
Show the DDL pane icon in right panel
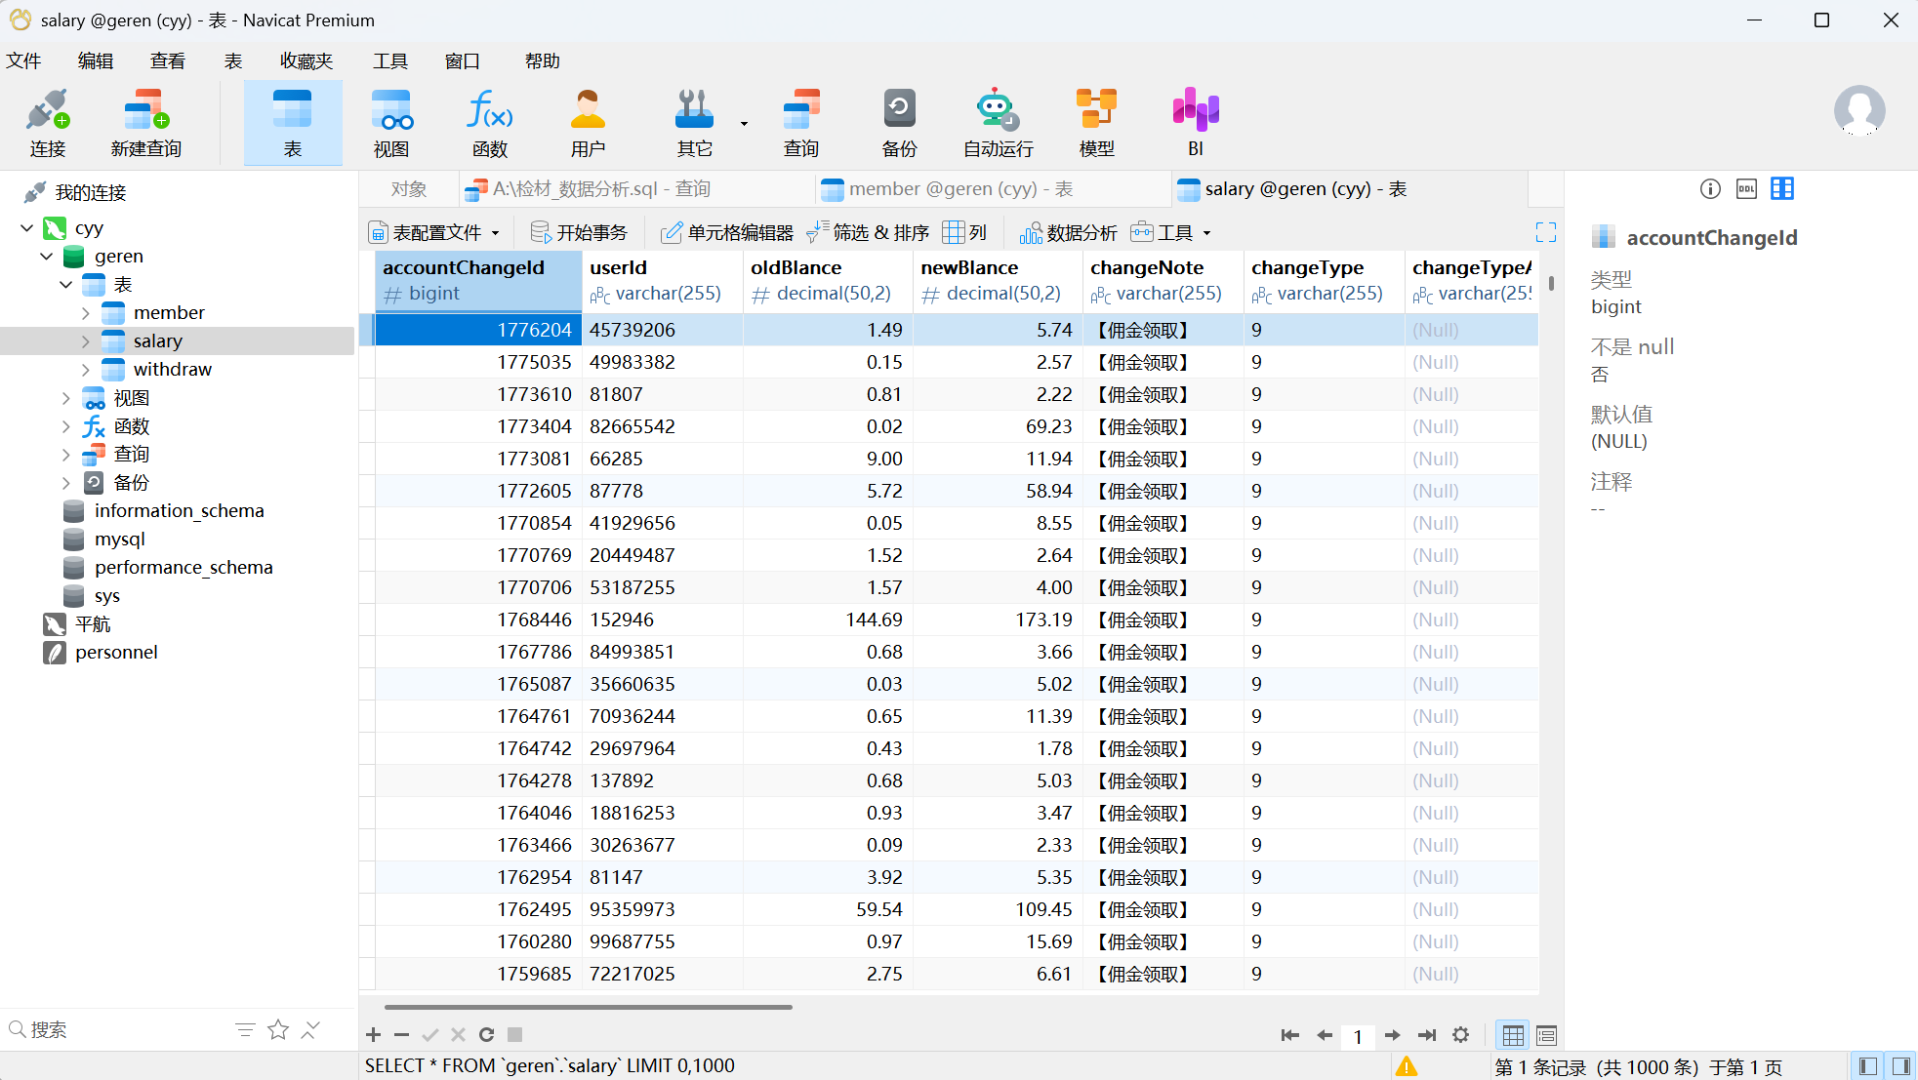coord(1746,189)
